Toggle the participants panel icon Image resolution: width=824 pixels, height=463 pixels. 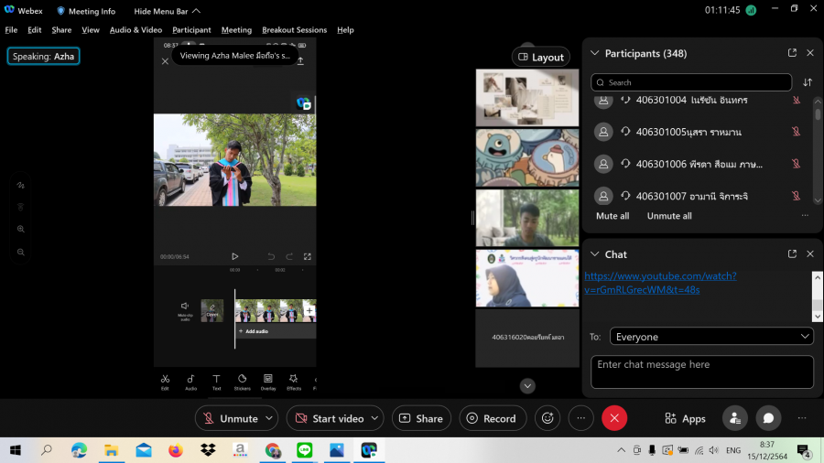[733, 418]
